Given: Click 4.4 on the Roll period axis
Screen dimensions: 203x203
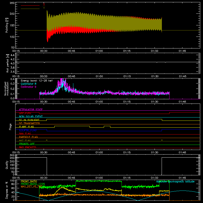Looking at the screenshot, I should pos(12,55).
